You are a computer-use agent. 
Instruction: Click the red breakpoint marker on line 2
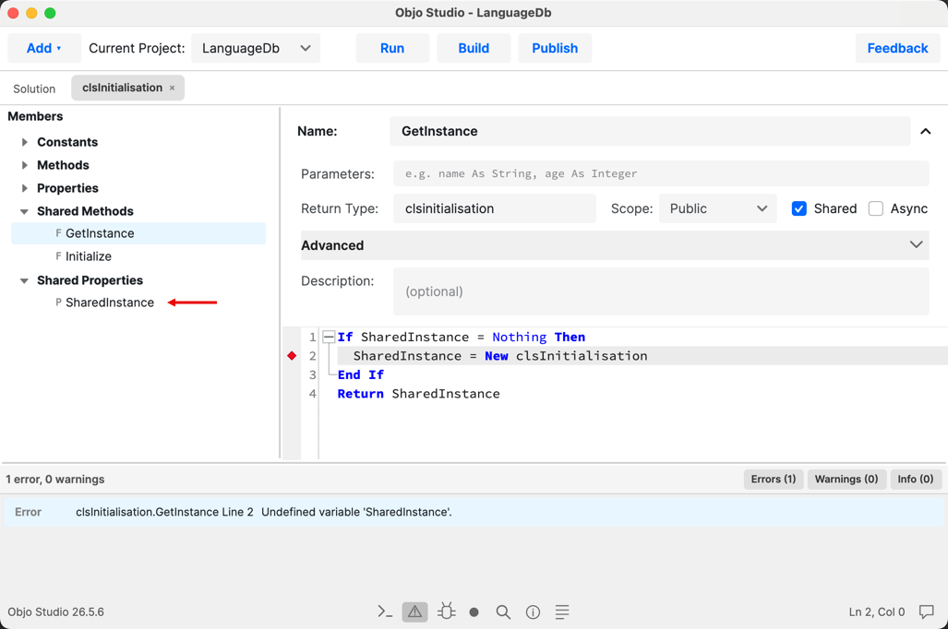pyautogui.click(x=292, y=356)
